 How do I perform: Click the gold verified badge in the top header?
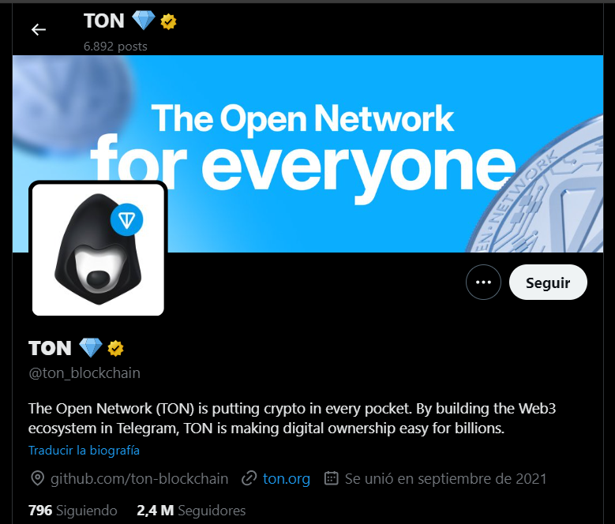(x=168, y=21)
